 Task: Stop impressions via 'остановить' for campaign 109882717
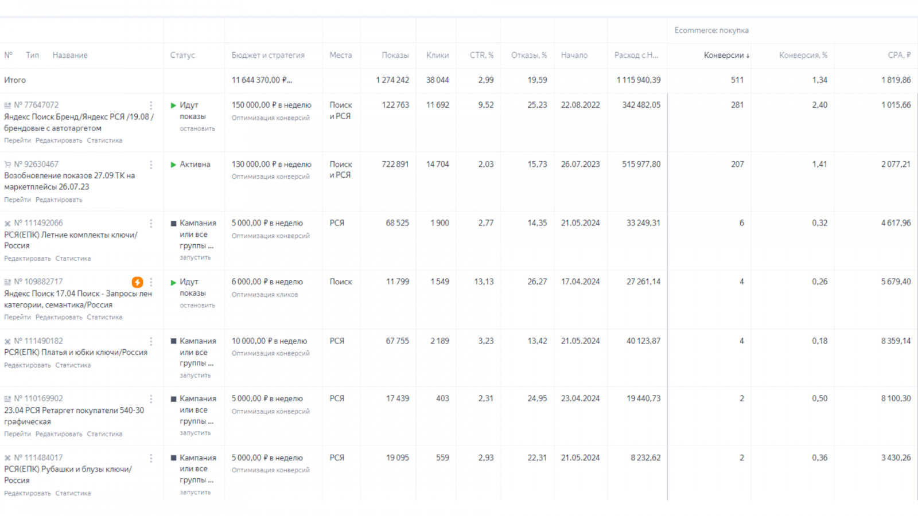tap(197, 306)
